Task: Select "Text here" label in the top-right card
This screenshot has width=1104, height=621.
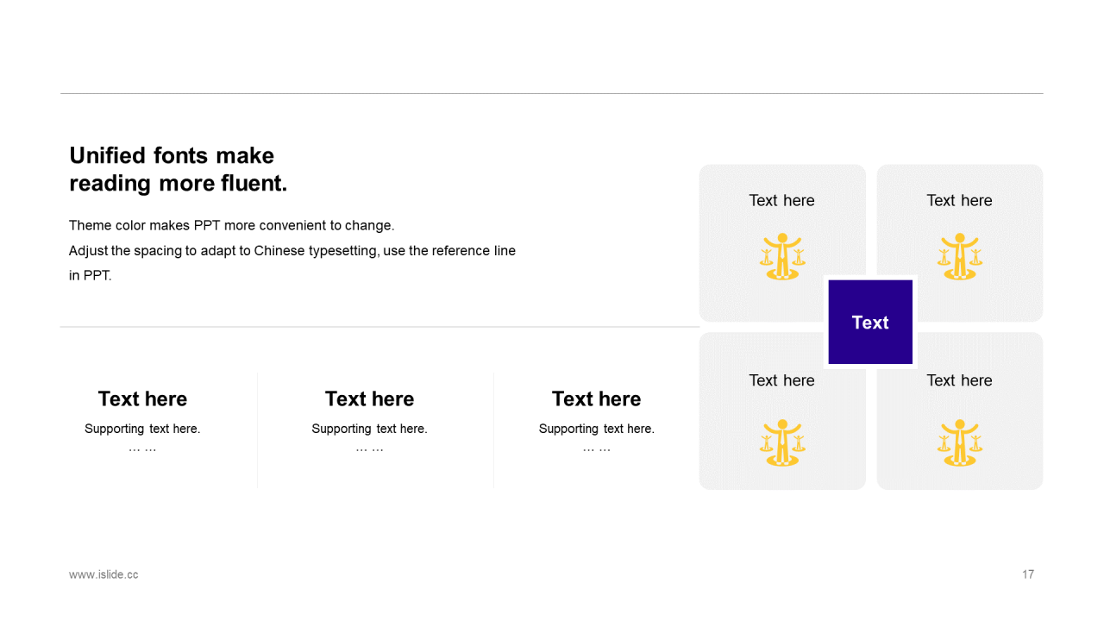Action: pyautogui.click(x=959, y=200)
